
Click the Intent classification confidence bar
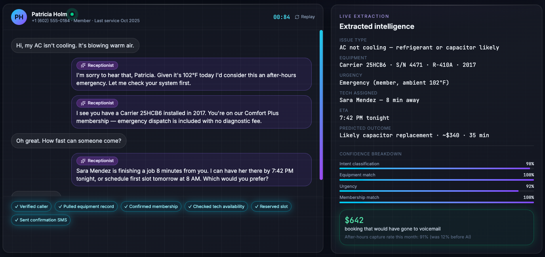pyautogui.click(x=436, y=168)
